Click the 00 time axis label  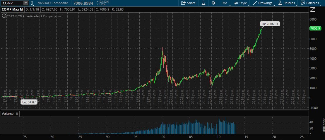[163, 137]
